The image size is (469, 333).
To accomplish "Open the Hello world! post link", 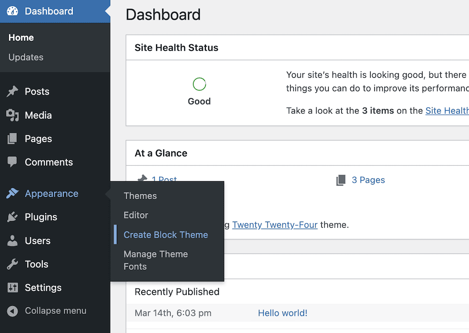I will click(x=283, y=313).
